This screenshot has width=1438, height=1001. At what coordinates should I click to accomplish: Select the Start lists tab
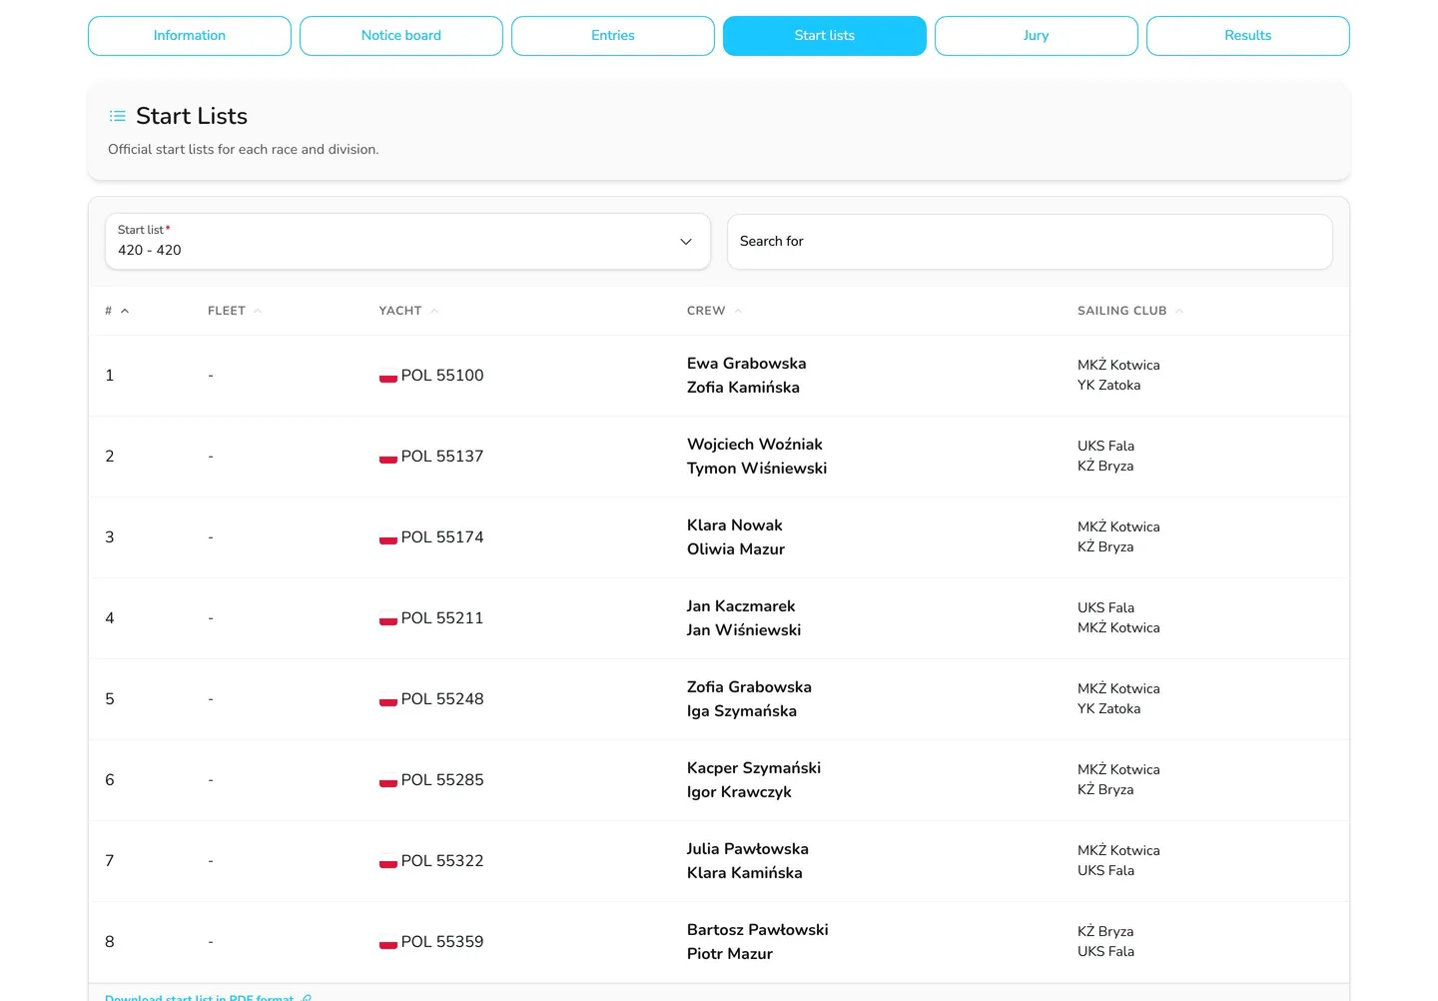(825, 36)
